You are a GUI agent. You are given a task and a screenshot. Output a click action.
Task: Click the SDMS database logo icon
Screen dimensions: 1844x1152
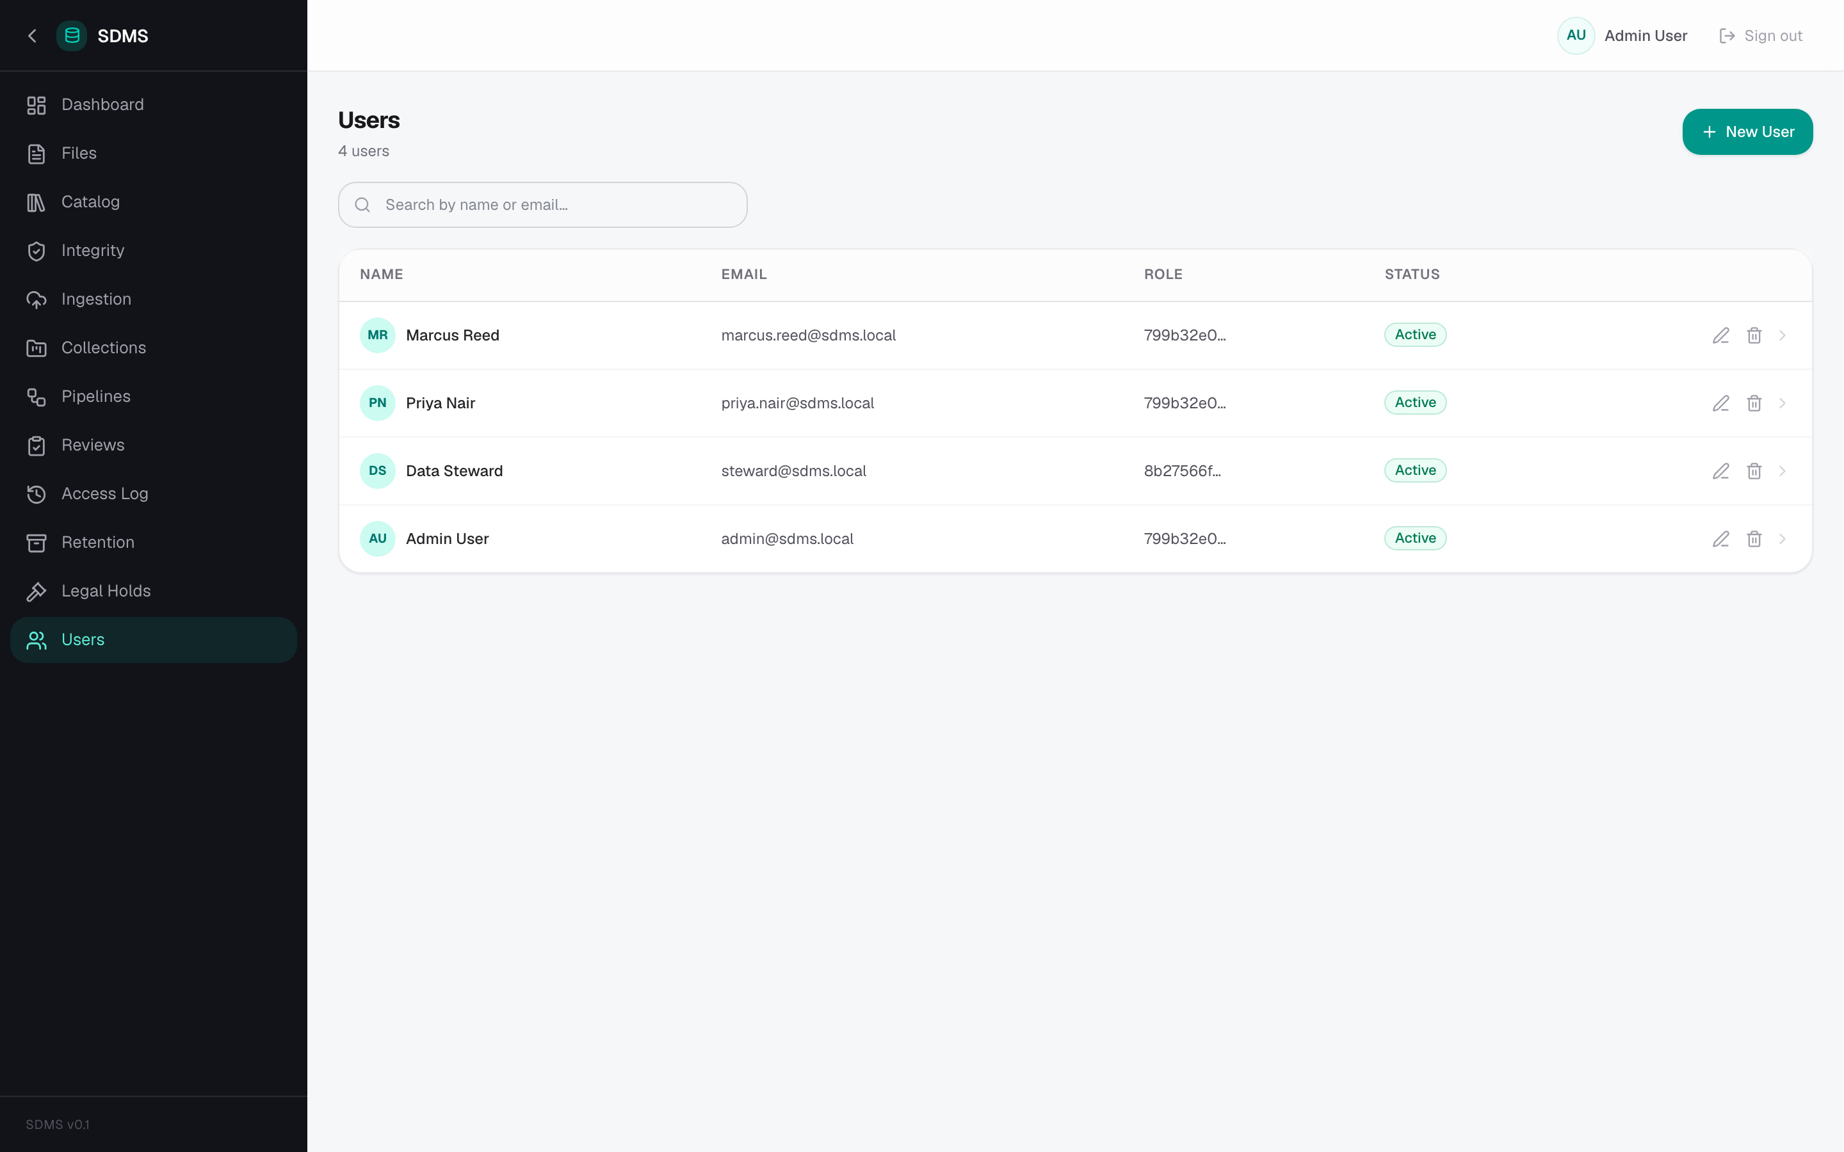click(72, 36)
